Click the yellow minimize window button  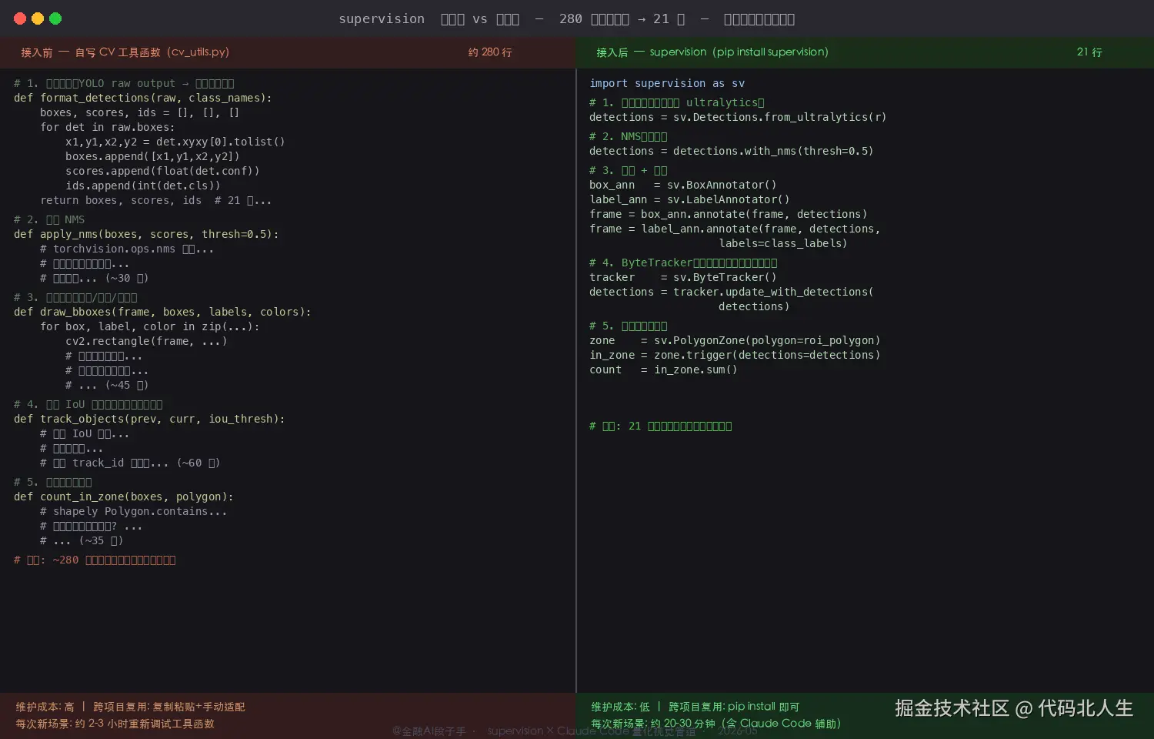38,18
